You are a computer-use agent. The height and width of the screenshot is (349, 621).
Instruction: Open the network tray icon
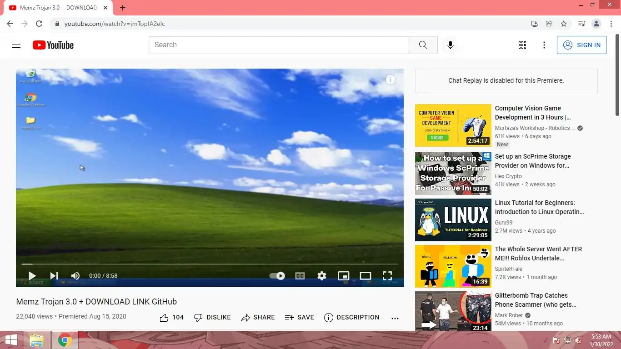point(567,340)
